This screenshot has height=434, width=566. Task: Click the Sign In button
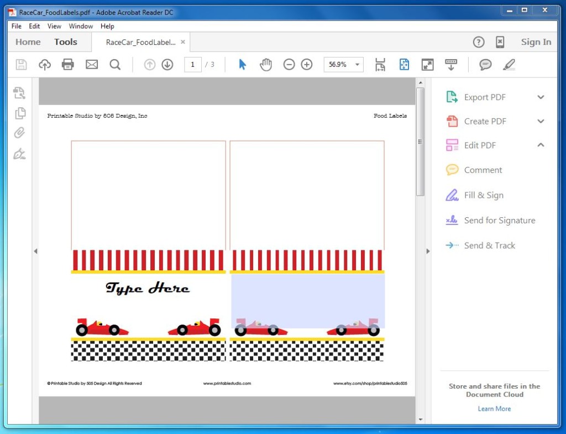(x=536, y=42)
